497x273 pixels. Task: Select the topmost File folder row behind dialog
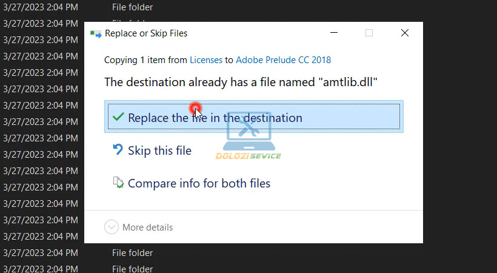point(132,7)
